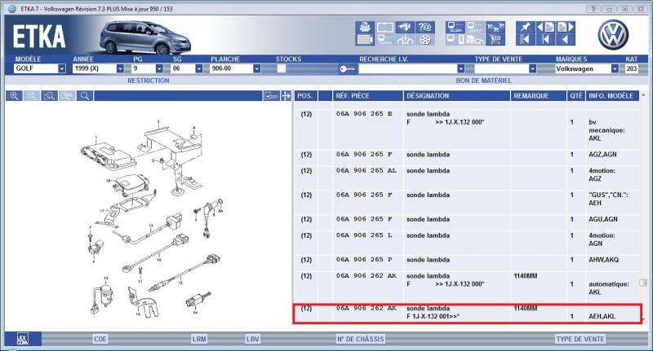Screen dimensions: 653x351
Task: Click the N° DE CHÂSSIS button
Action: click(x=360, y=339)
